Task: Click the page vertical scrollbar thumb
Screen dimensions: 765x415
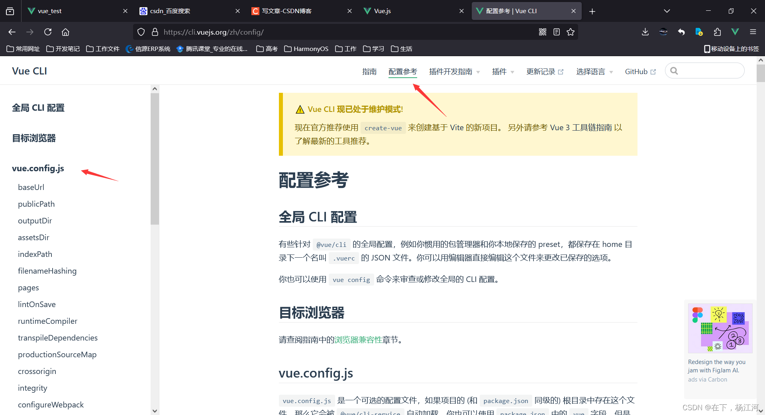Action: pyautogui.click(x=761, y=73)
